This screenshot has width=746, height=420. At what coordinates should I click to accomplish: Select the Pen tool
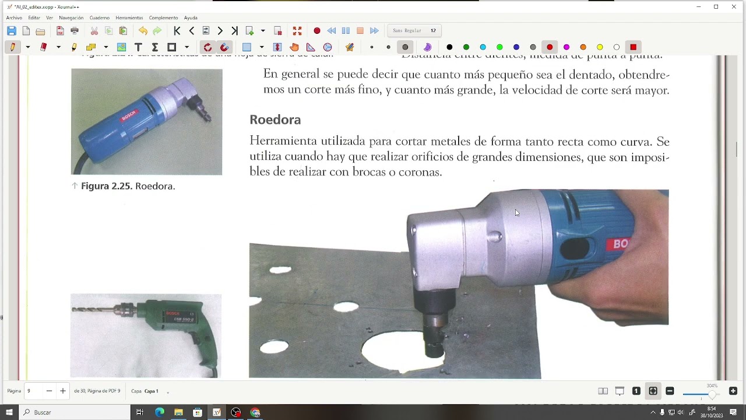13,47
